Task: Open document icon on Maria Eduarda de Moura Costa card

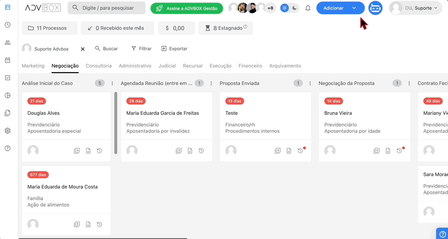Action: 88,224
